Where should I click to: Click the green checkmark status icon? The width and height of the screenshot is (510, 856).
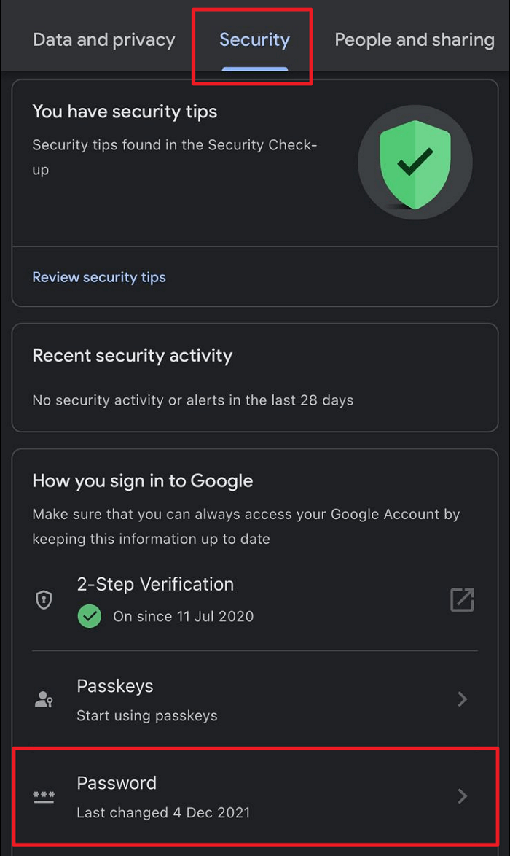pos(90,617)
